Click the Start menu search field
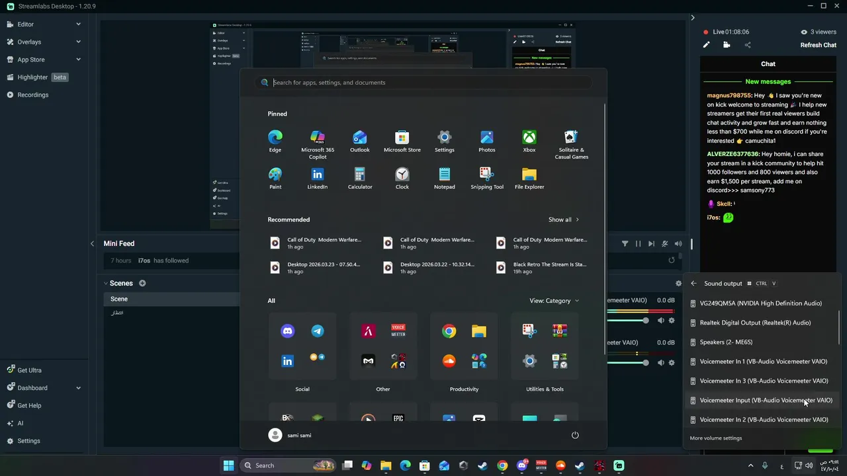The width and height of the screenshot is (847, 476). (423, 83)
